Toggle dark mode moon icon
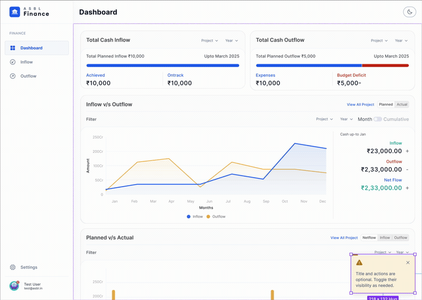 pos(409,12)
